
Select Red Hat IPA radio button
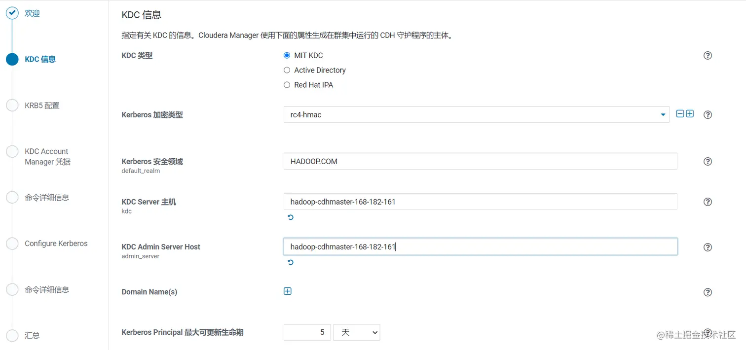287,85
